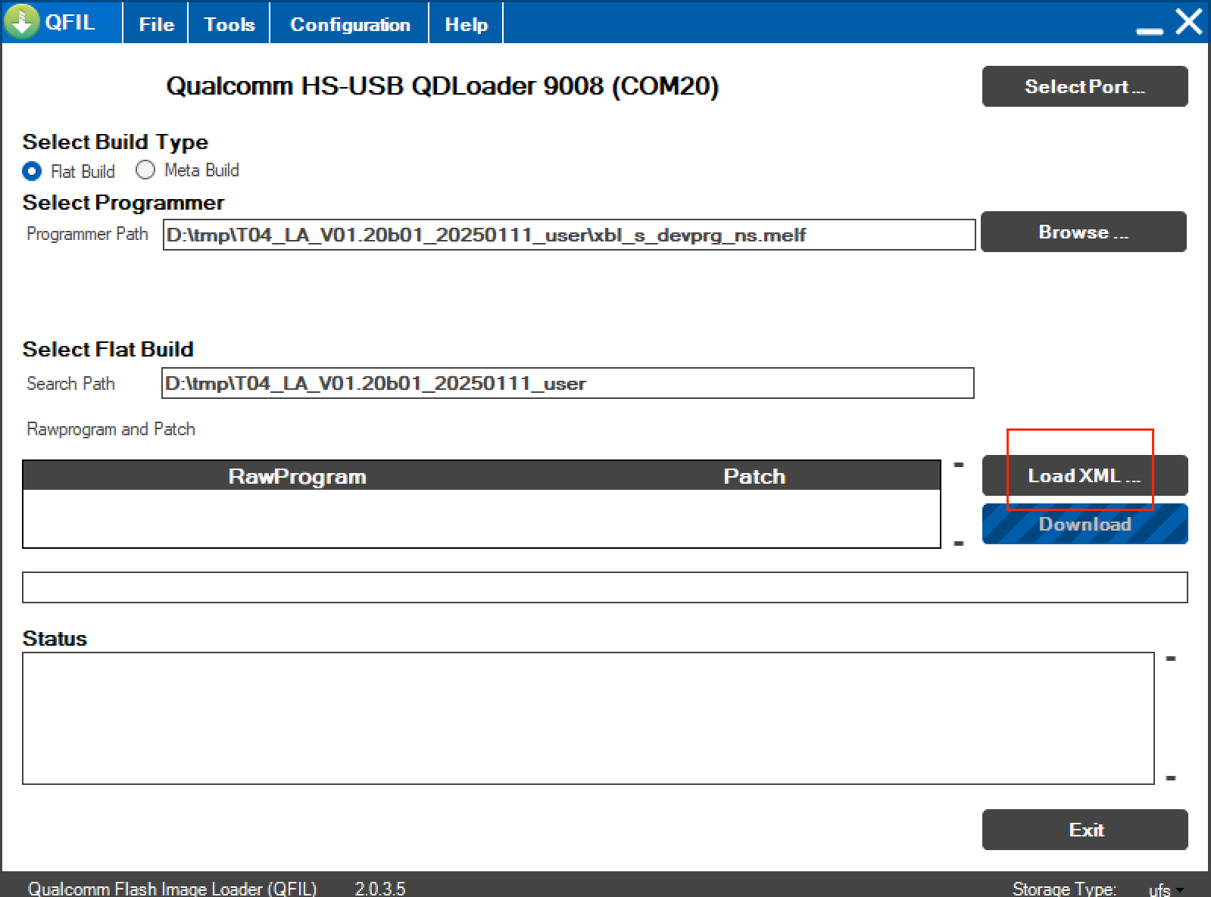This screenshot has width=1211, height=897.
Task: Click the Download button
Action: click(x=1085, y=524)
